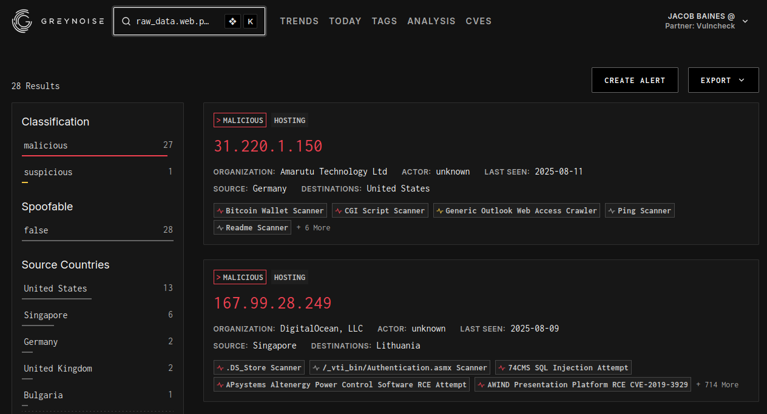Click the GreyNoise logo icon

point(22,21)
